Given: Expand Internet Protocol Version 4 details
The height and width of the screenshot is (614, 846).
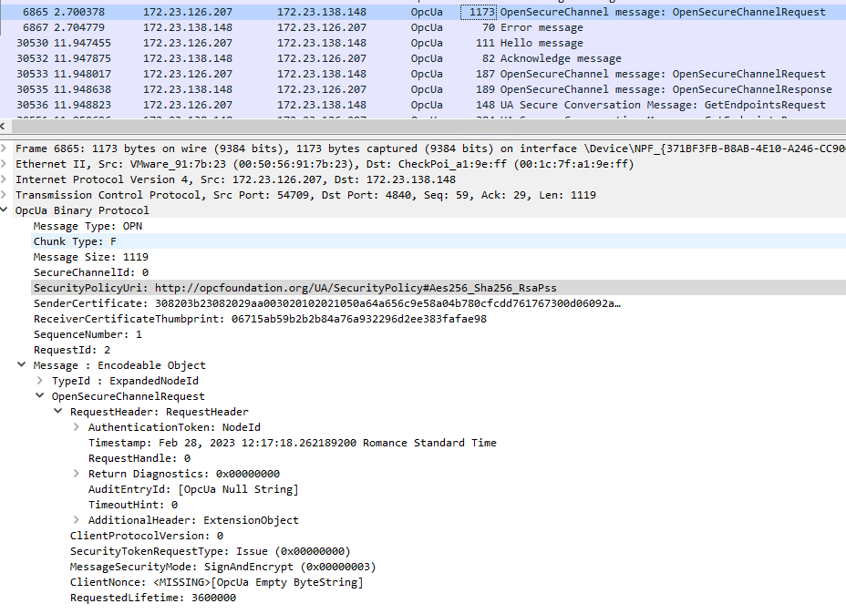Looking at the screenshot, I should [6, 179].
